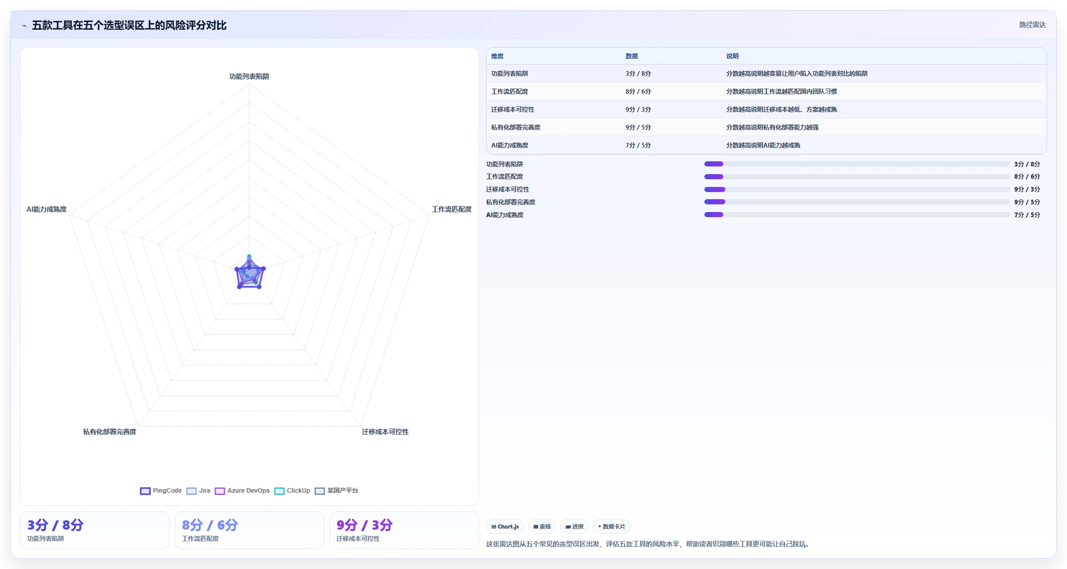
Task: Toggle the Azure DevOps legend swatch
Action: (x=220, y=491)
